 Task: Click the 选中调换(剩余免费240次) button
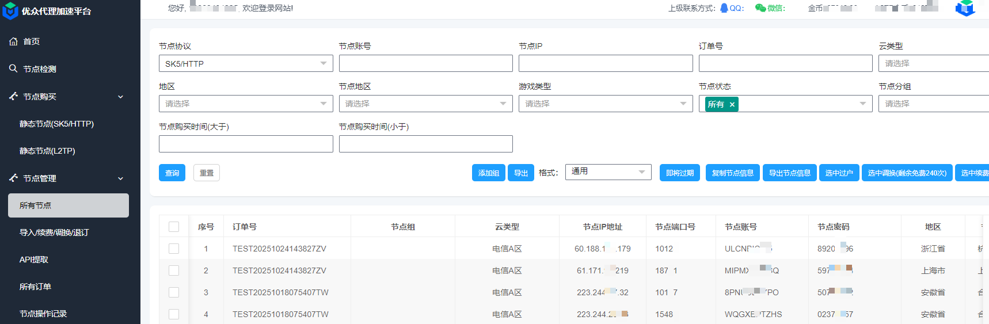pyautogui.click(x=907, y=173)
